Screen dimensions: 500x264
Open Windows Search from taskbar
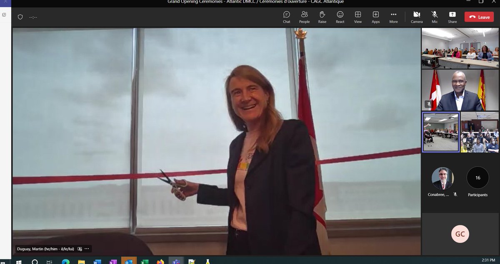(35, 262)
